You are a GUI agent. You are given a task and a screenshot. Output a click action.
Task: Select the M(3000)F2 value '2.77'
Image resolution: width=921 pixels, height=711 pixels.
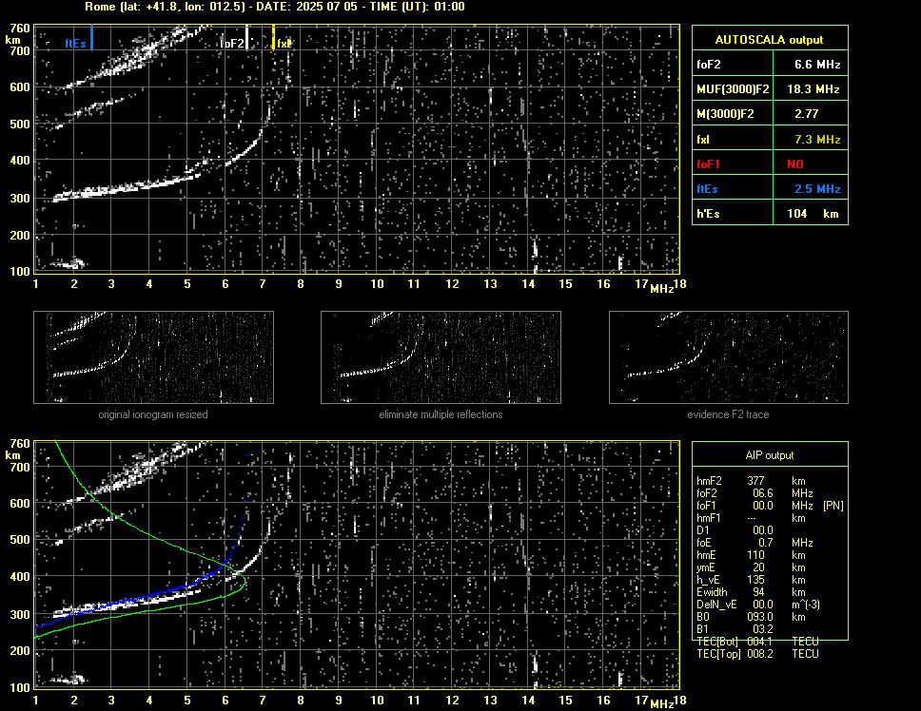[x=806, y=114]
